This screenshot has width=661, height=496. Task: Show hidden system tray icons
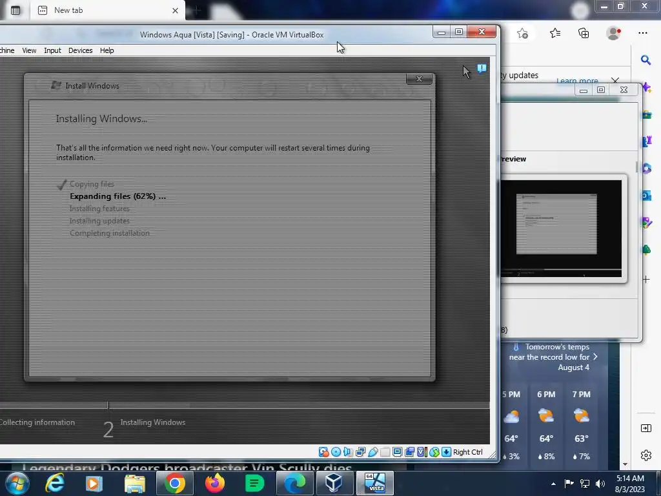coord(553,484)
